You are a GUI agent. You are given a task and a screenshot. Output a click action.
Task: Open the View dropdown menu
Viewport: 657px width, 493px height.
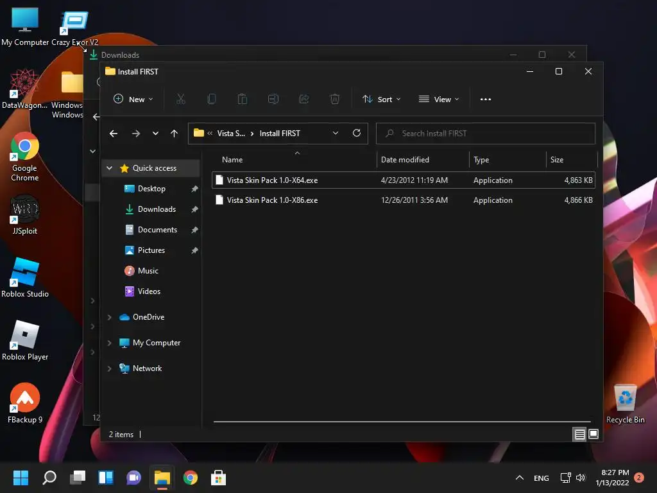(439, 99)
